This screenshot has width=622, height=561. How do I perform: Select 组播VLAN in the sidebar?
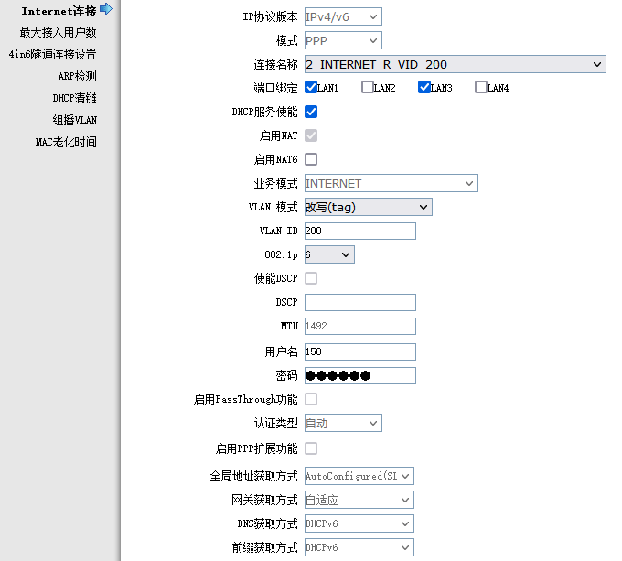pyautogui.click(x=74, y=121)
